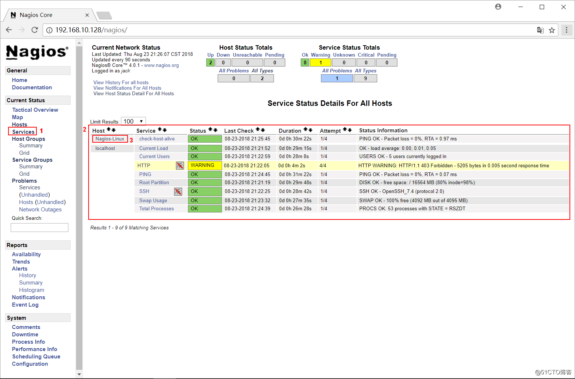Sort Last Check column descending arrow

(x=262, y=130)
